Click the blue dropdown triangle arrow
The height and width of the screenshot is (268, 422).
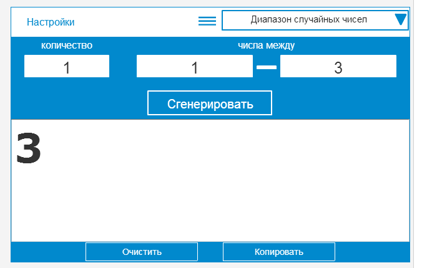[x=401, y=20]
